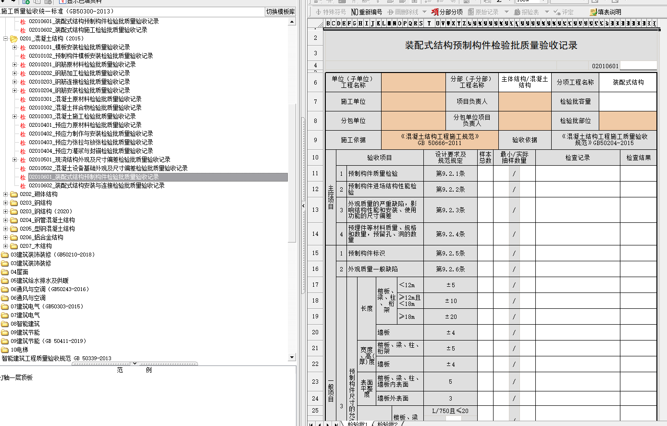This screenshot has height=426, width=667.
Task: Apply 画删除线 strikethrough tool
Action: coord(403,12)
